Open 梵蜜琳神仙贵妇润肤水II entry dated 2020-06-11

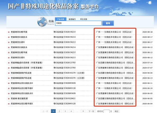22,83
